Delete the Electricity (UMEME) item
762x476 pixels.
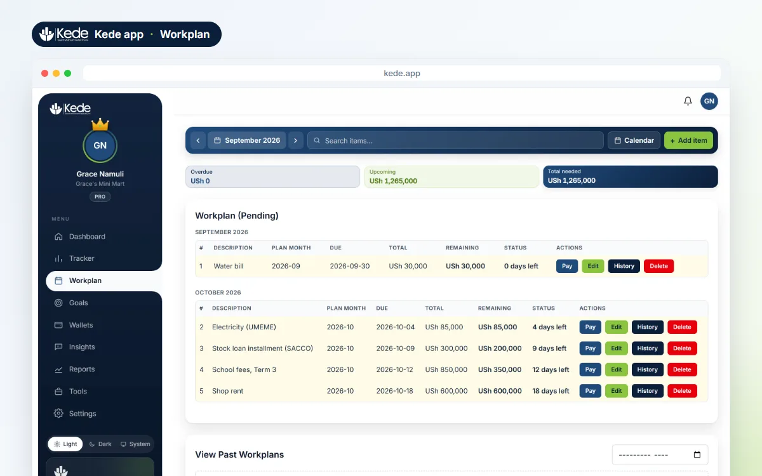pyautogui.click(x=682, y=327)
